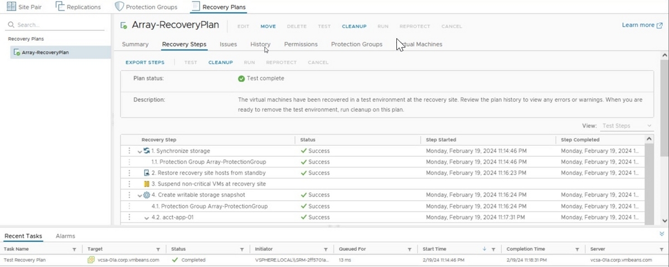Collapse the Synchronize storage step
669x267 pixels.
[x=140, y=151]
